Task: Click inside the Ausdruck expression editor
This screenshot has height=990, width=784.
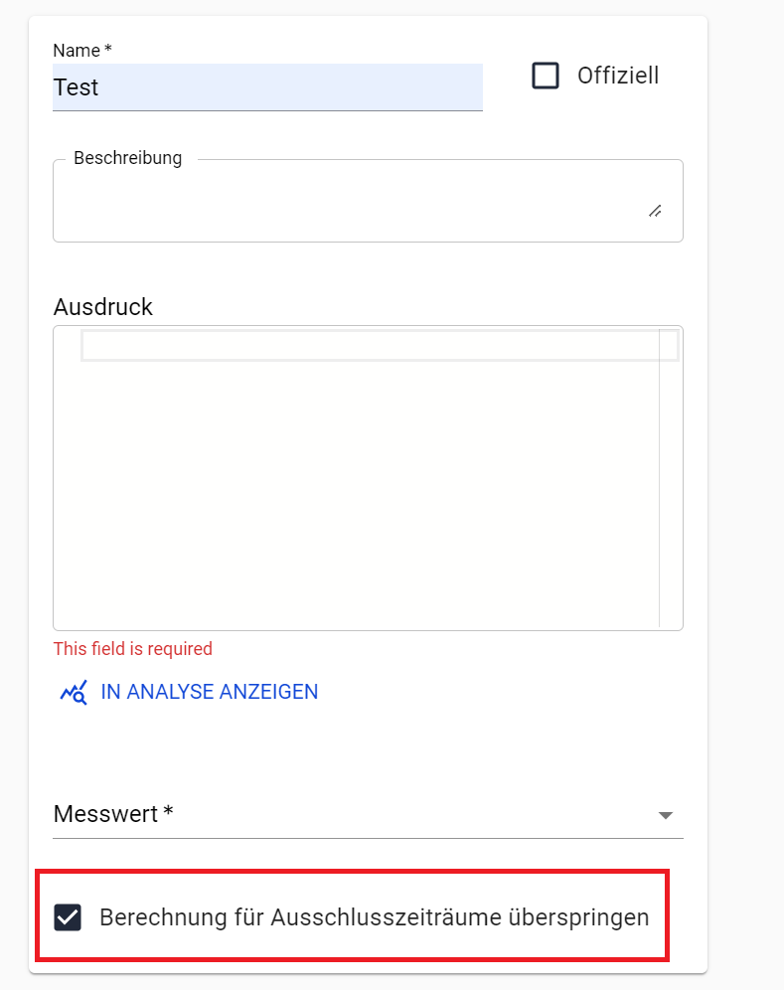Action: pyautogui.click(x=358, y=477)
